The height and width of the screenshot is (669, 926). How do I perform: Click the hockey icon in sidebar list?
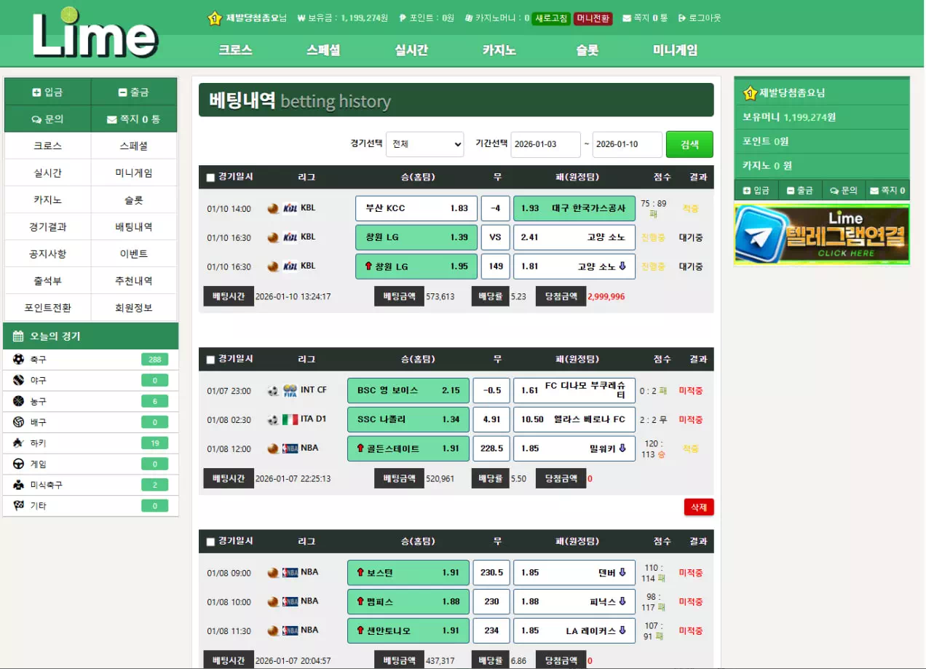click(18, 443)
